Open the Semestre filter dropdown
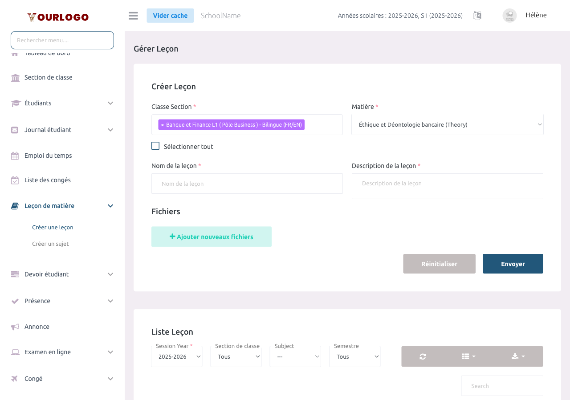Image resolution: width=570 pixels, height=400 pixels. pyautogui.click(x=354, y=357)
